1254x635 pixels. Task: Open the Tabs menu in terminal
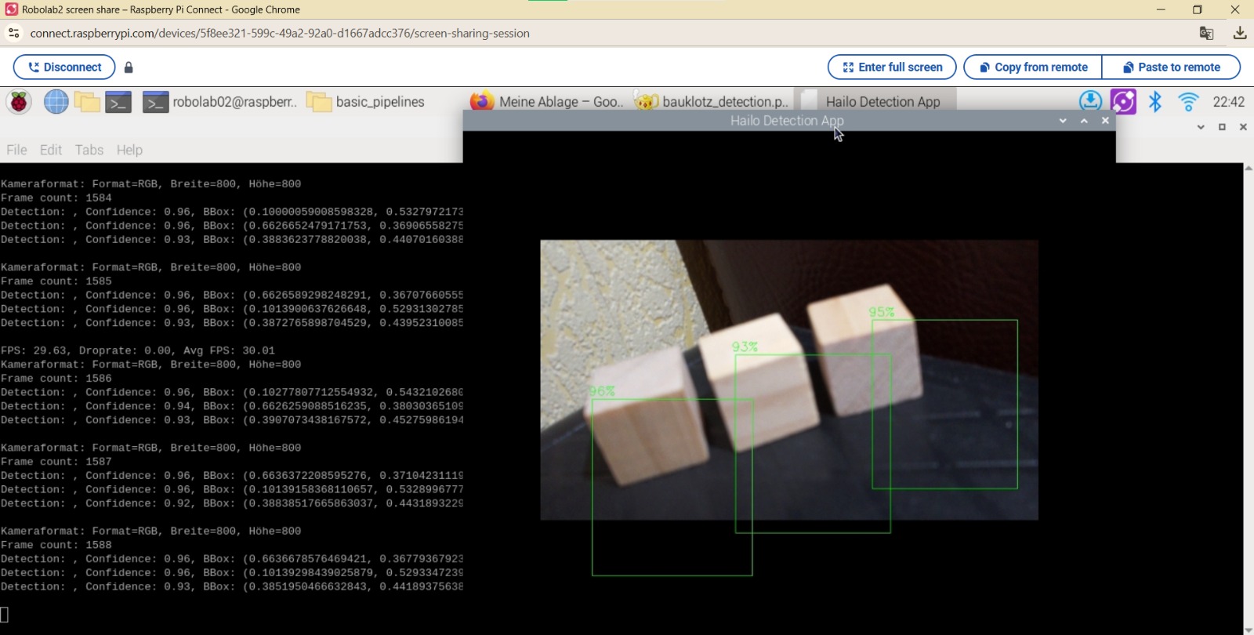(89, 150)
